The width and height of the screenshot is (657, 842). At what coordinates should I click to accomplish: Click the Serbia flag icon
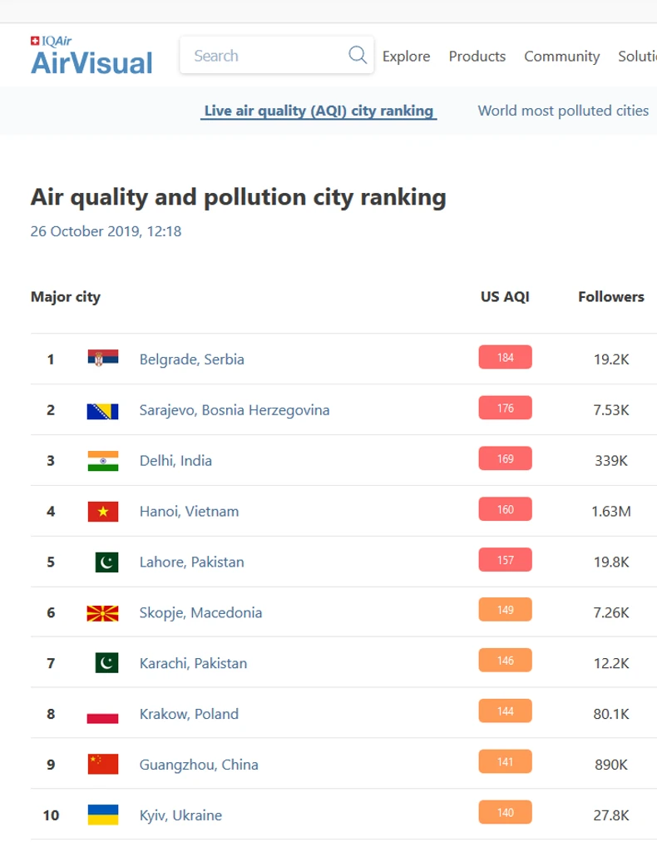click(x=103, y=359)
